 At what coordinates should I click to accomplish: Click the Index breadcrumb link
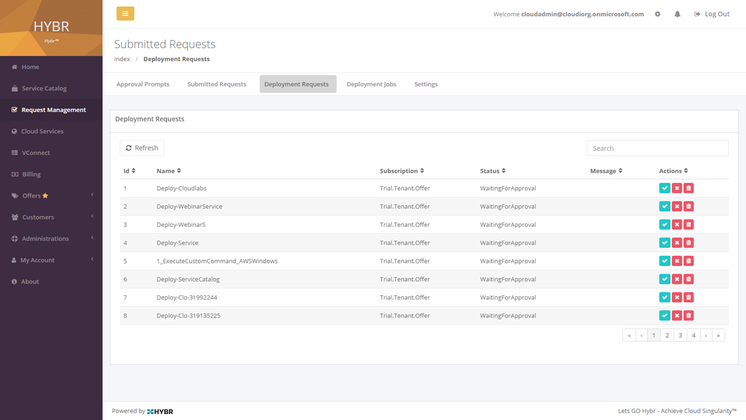coord(122,59)
